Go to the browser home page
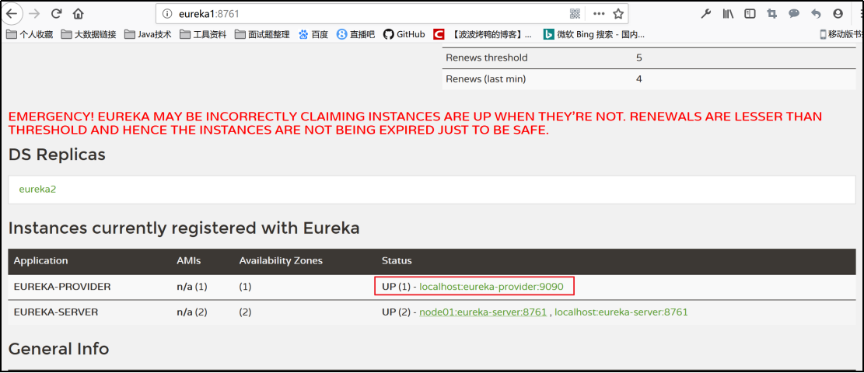The height and width of the screenshot is (373, 864). (x=79, y=13)
